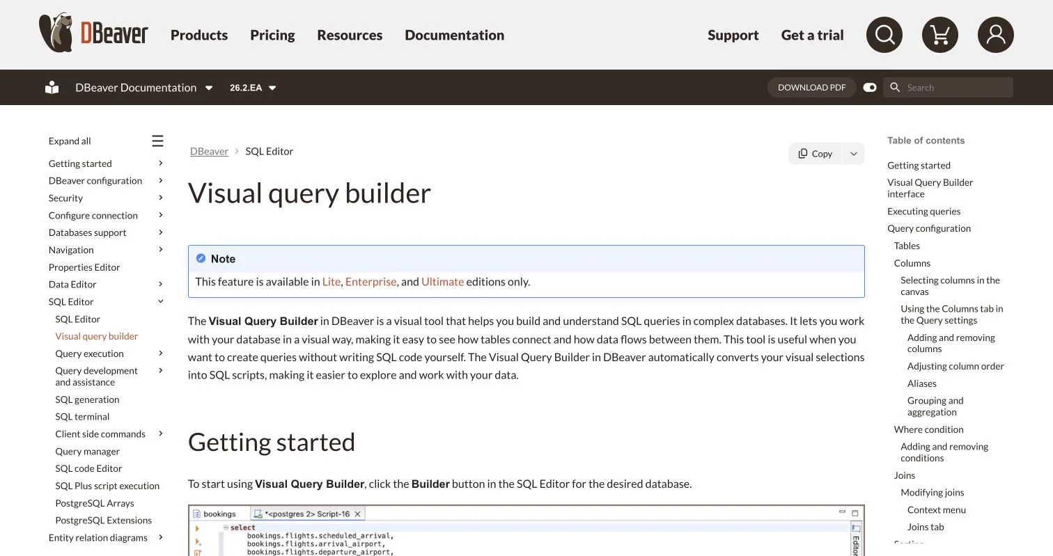The height and width of the screenshot is (556, 1053).
Task: Open SQL Plus script execution page
Action: click(x=107, y=486)
